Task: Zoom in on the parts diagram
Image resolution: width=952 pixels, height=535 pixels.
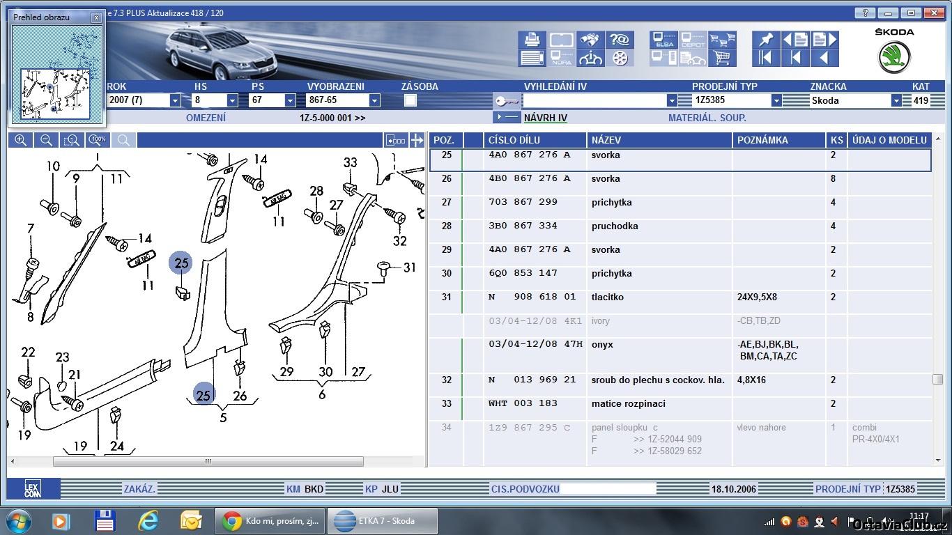Action: tap(21, 140)
